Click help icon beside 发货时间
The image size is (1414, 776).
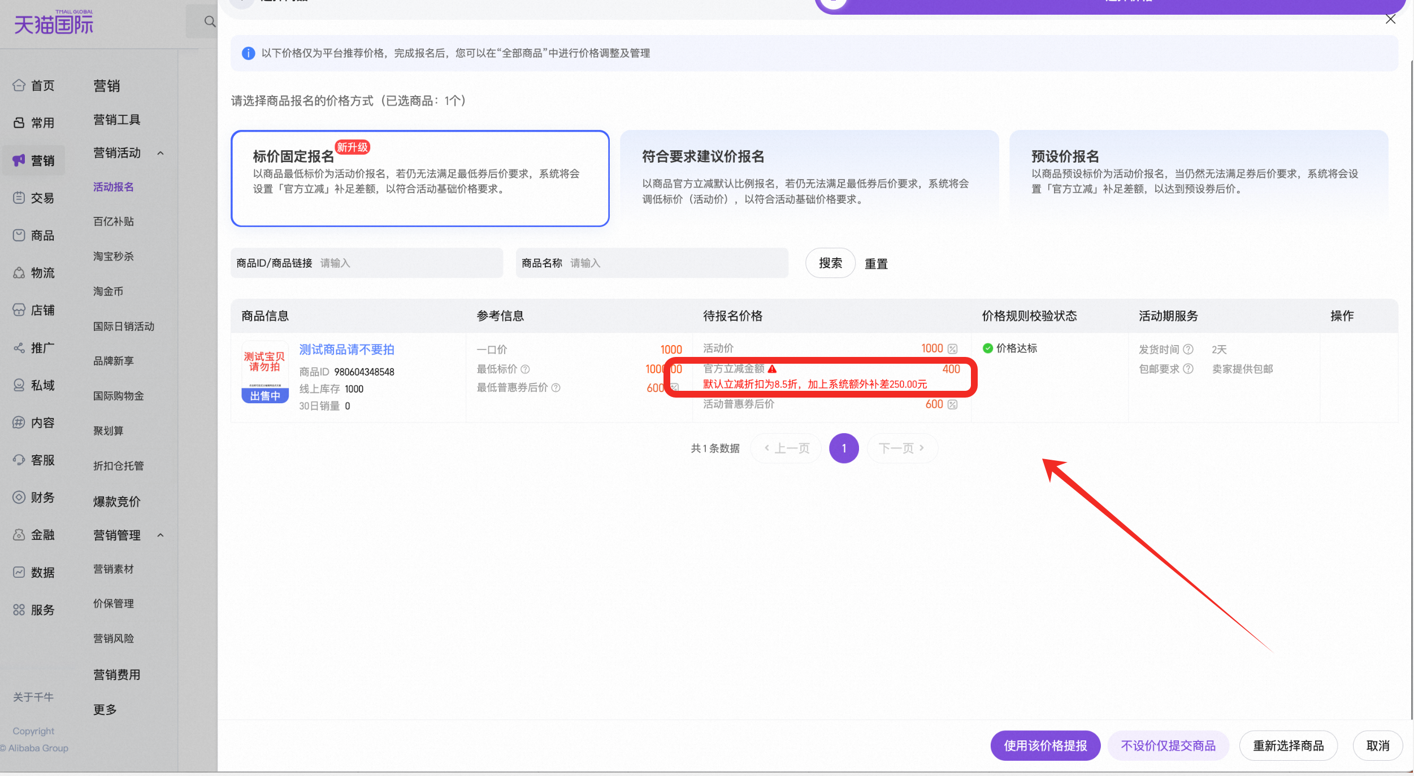(1189, 349)
